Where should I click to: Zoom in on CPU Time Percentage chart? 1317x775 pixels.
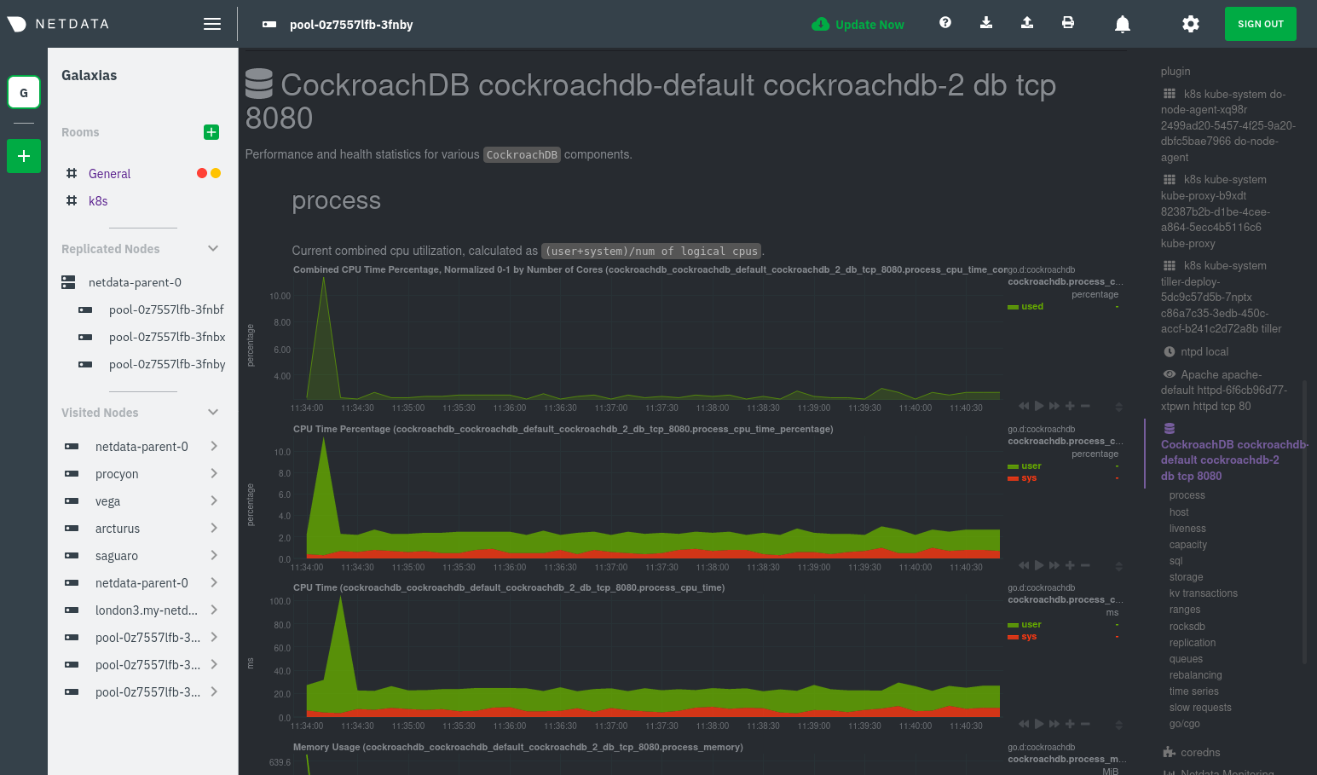point(1070,565)
